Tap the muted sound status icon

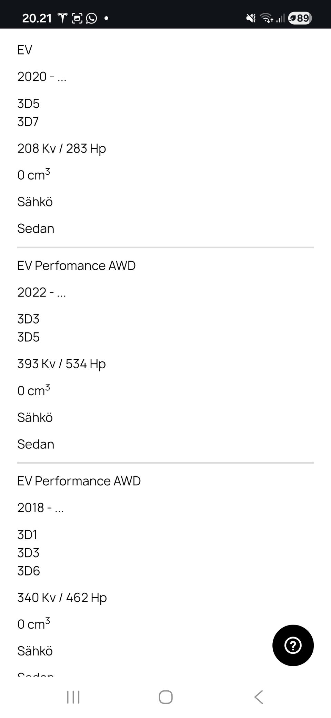pos(251,18)
